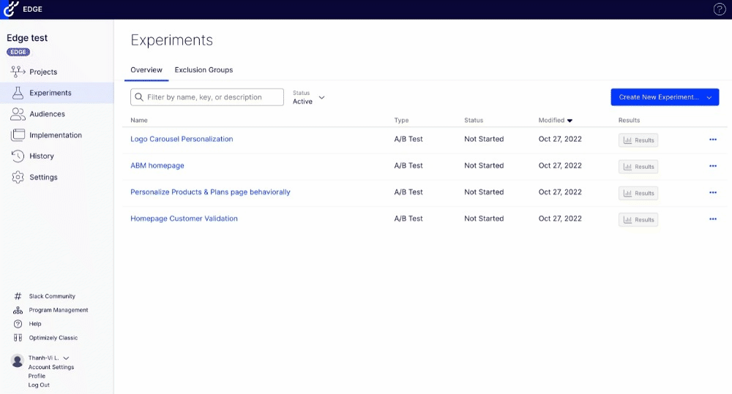Open the Slack Community link

[52, 296]
